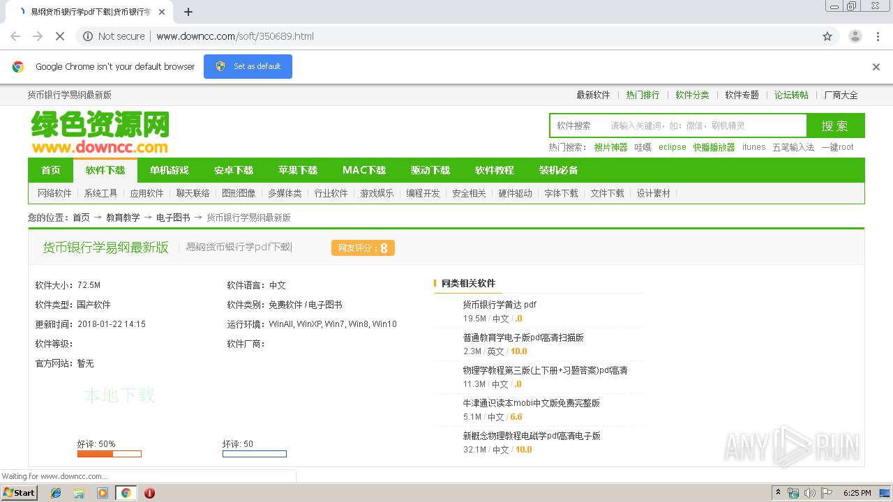Click 教育教学 in breadcrumb
Viewport: 893px width, 502px height.
click(123, 218)
